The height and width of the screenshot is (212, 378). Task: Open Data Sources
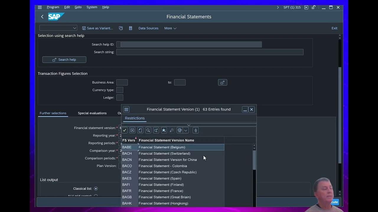(148, 28)
